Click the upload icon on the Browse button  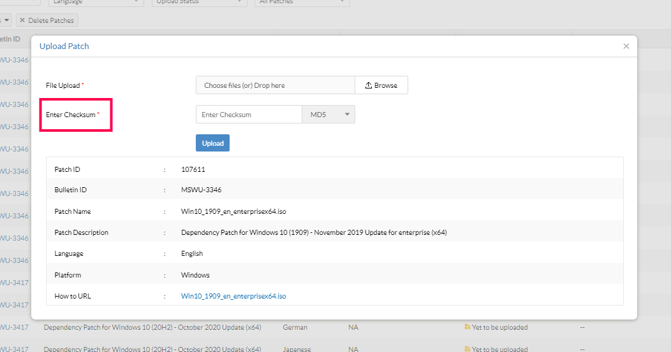[x=369, y=85]
